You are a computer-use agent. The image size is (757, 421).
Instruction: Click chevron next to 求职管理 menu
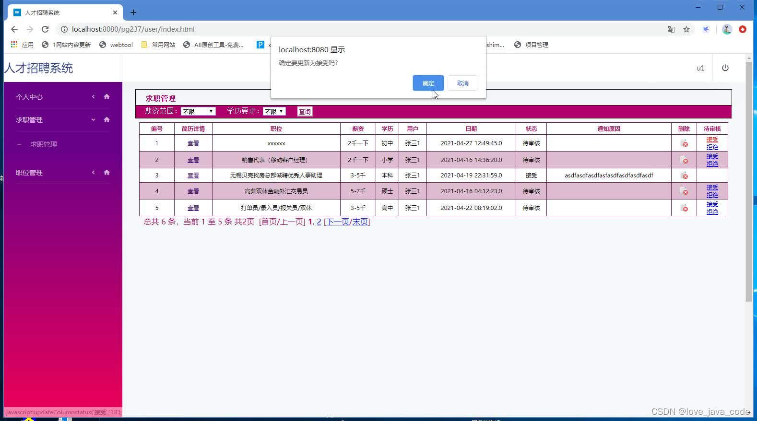click(x=93, y=119)
